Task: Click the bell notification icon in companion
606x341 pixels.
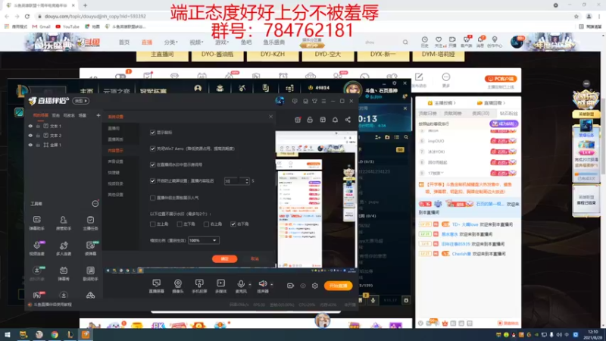Action: pyautogui.click(x=335, y=120)
